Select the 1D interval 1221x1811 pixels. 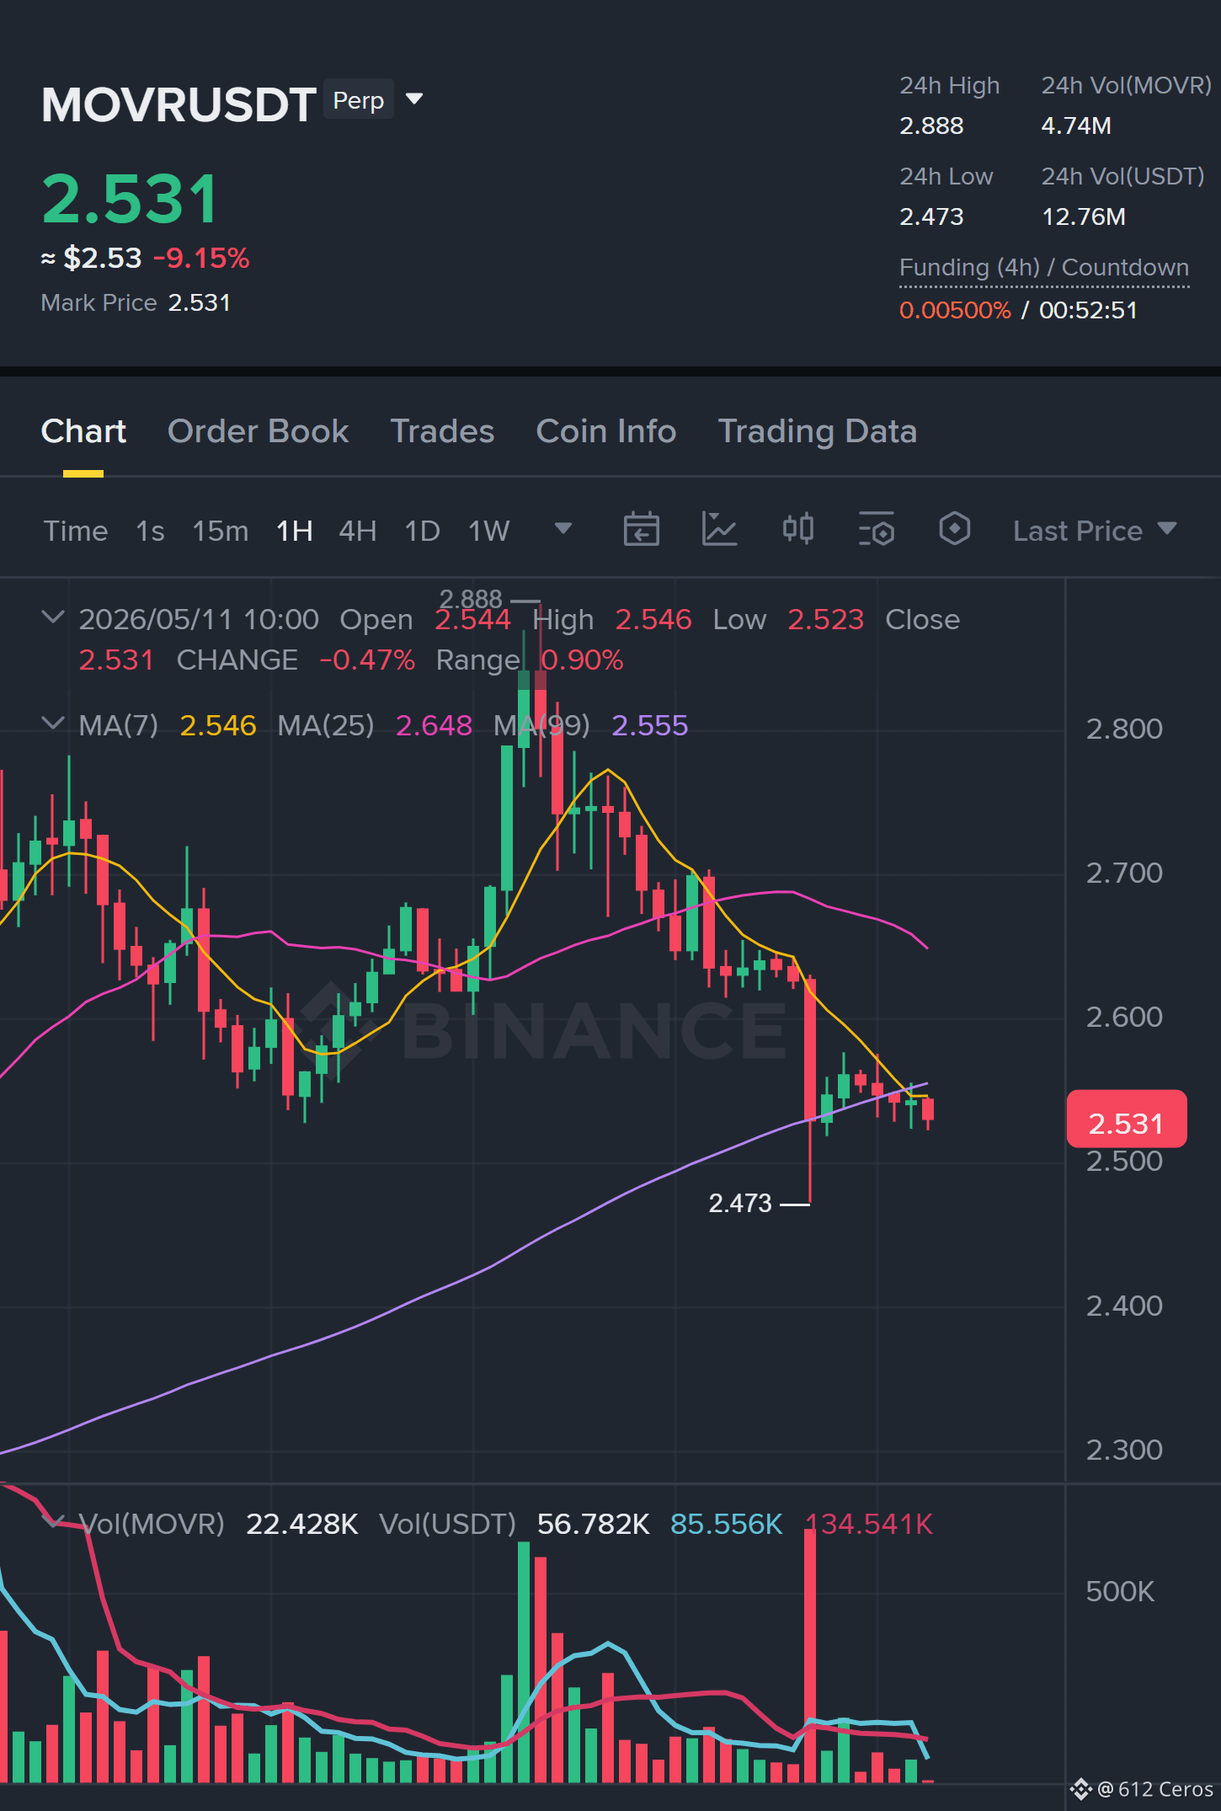point(422,531)
